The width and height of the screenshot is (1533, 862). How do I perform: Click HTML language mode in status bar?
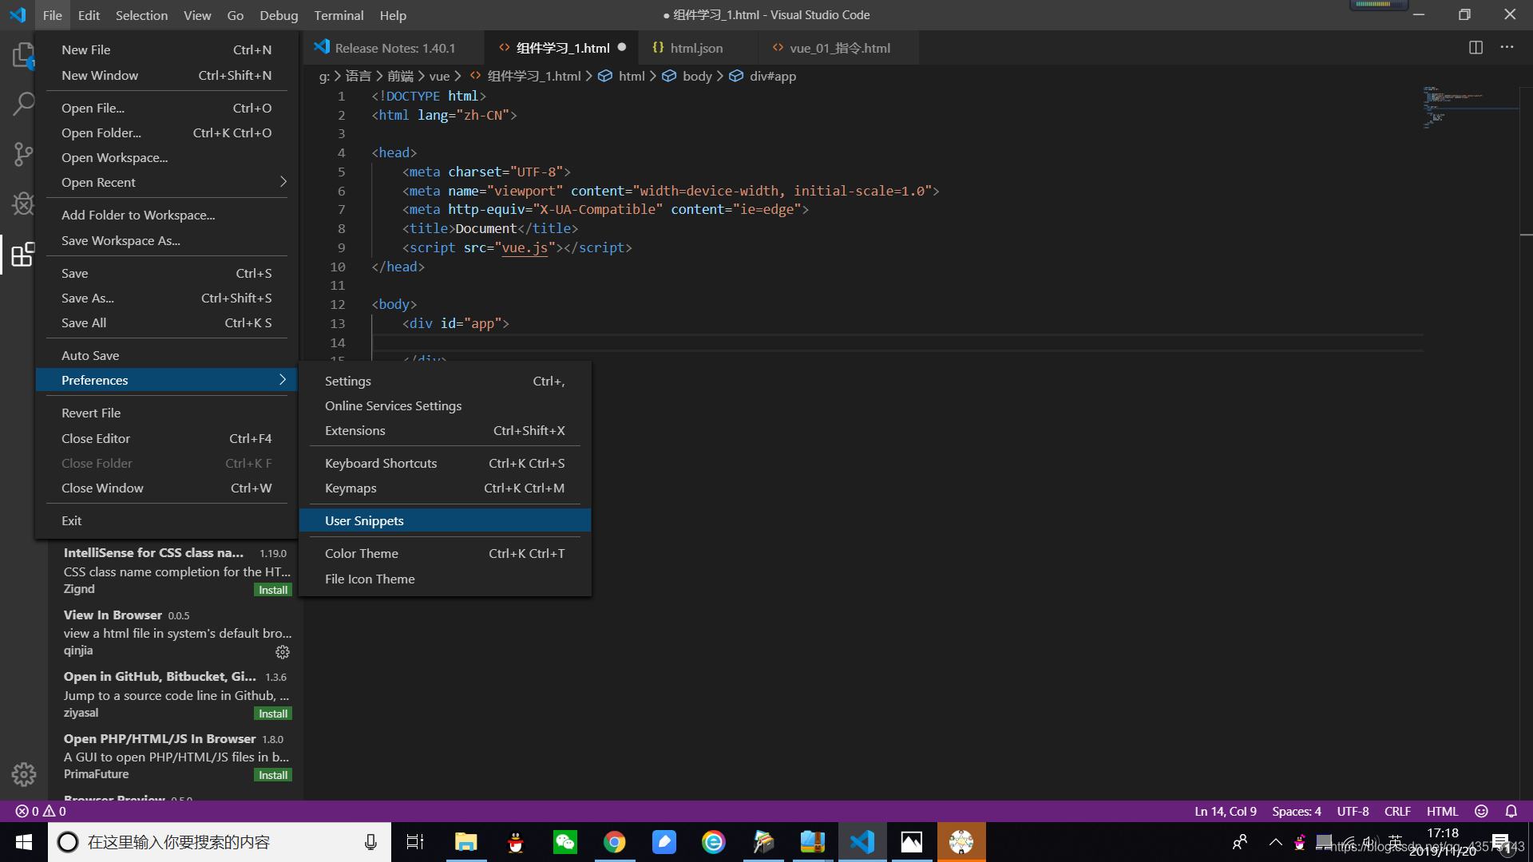click(1442, 811)
